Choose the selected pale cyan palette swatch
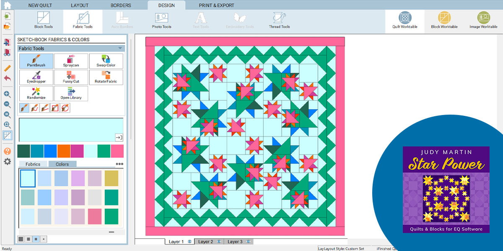This screenshot has width=503, height=251. [x=28, y=178]
